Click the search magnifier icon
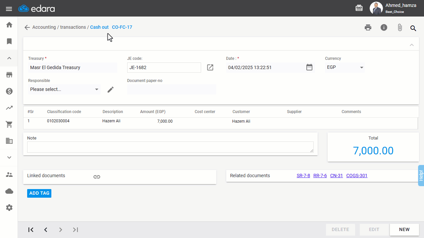424x238 pixels. point(413,28)
